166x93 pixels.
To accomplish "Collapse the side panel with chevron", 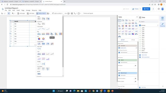I will 163,86.
